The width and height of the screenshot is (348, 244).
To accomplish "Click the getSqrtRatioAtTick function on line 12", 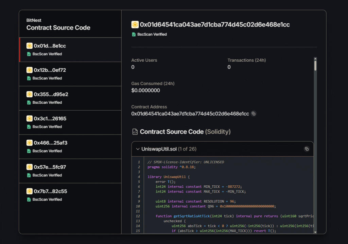I will [192, 216].
